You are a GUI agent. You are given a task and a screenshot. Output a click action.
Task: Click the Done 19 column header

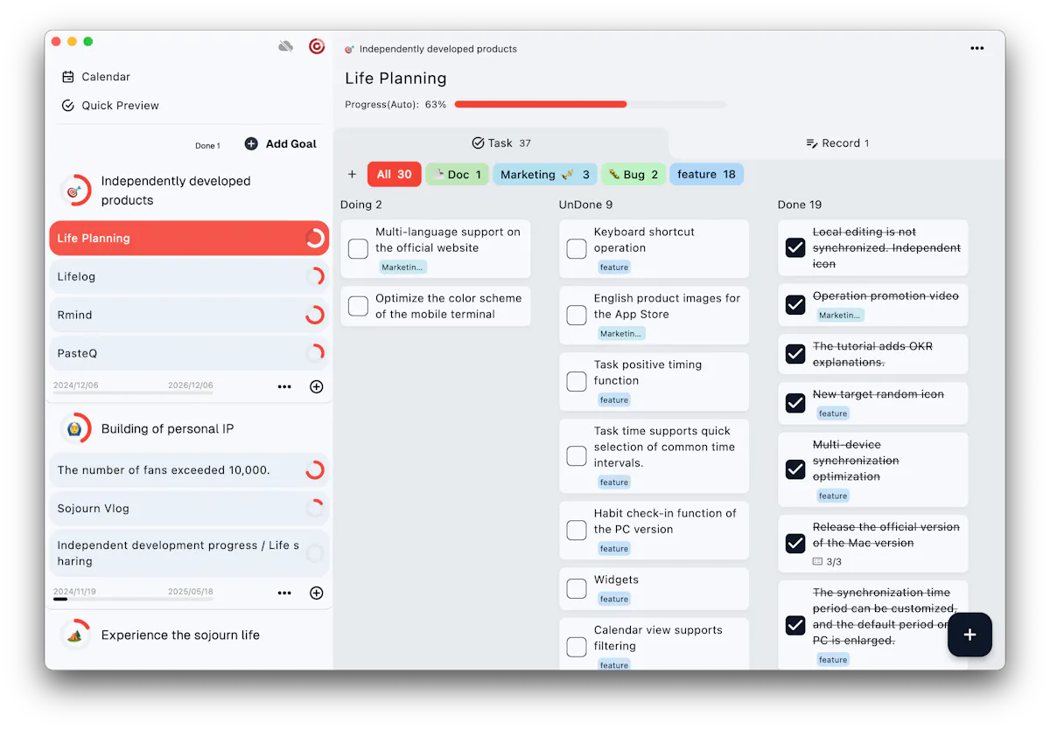(x=800, y=205)
